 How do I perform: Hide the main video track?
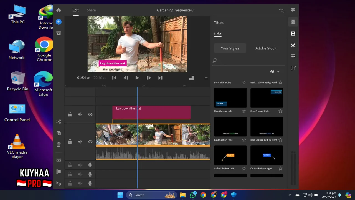[x=90, y=142]
